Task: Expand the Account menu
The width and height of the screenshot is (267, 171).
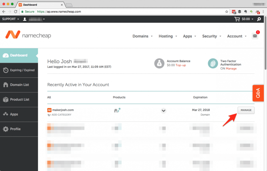Action: point(237,36)
